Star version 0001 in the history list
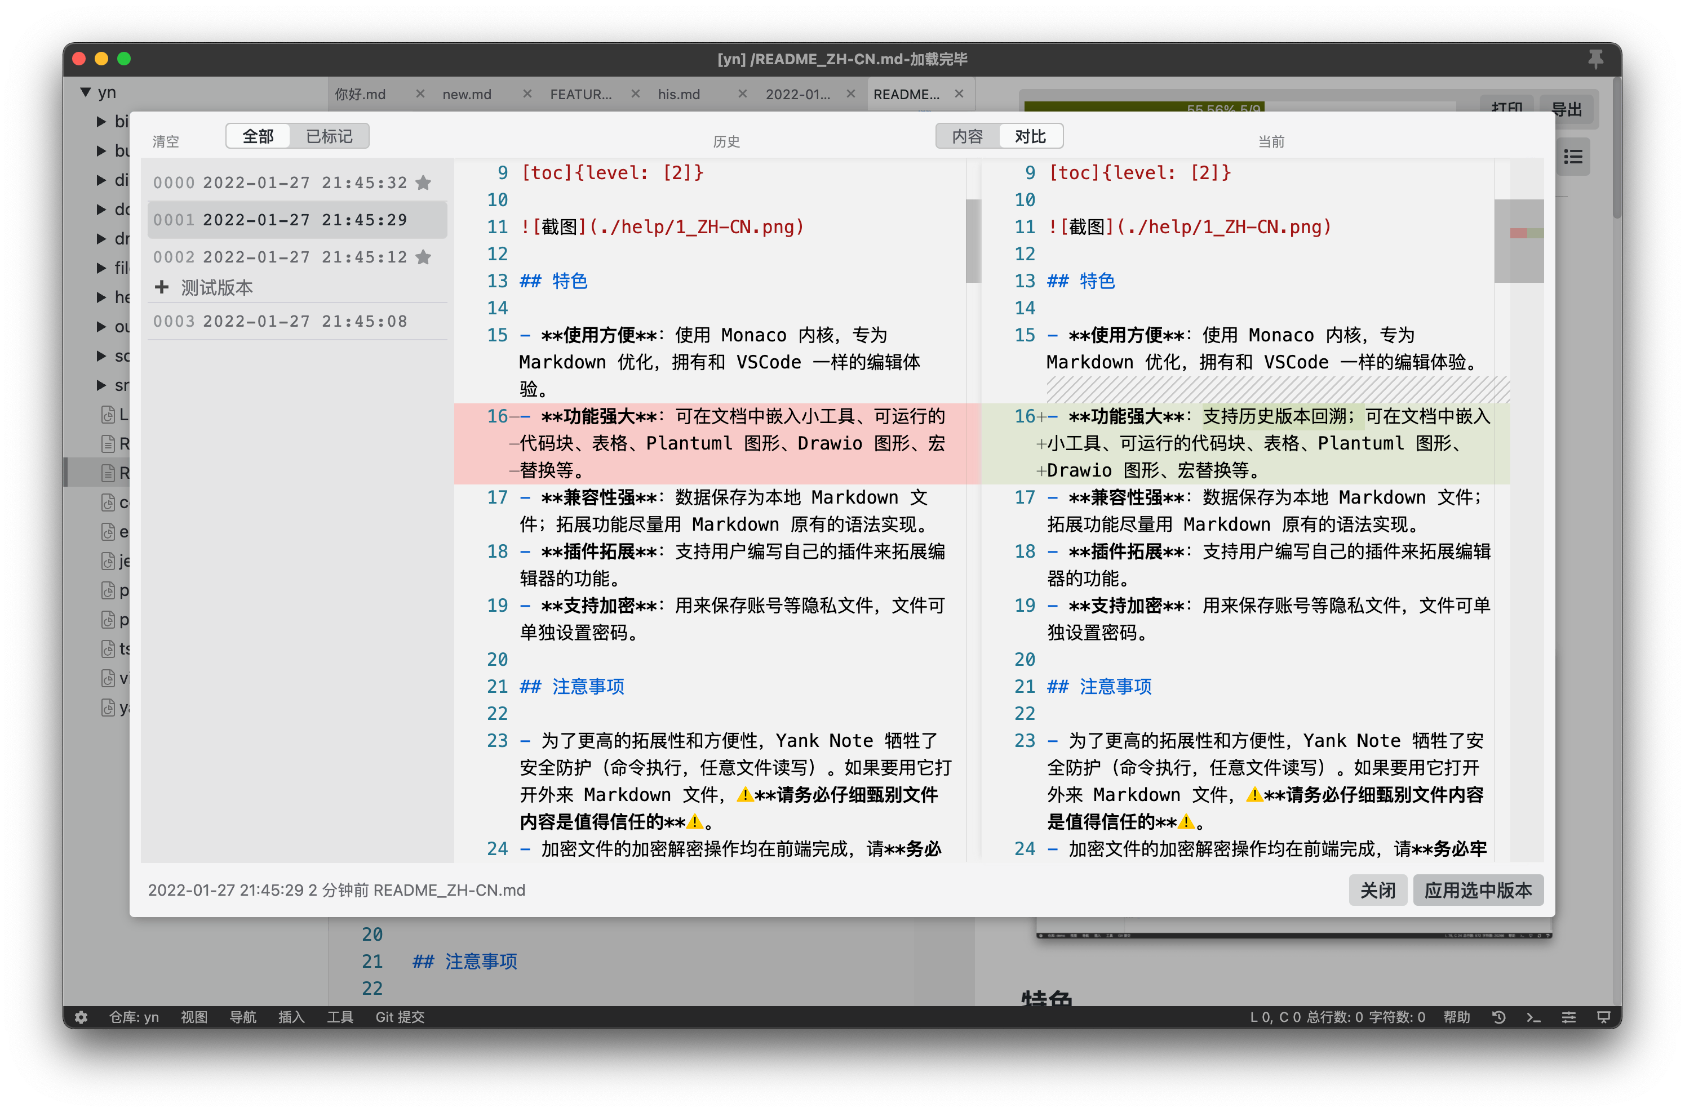The width and height of the screenshot is (1685, 1112). coord(424,220)
